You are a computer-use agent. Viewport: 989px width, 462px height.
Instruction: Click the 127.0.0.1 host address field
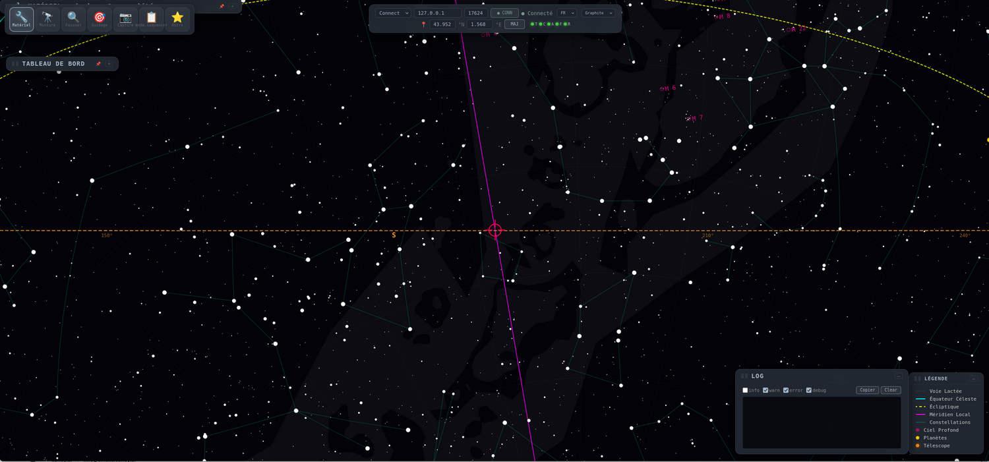438,13
